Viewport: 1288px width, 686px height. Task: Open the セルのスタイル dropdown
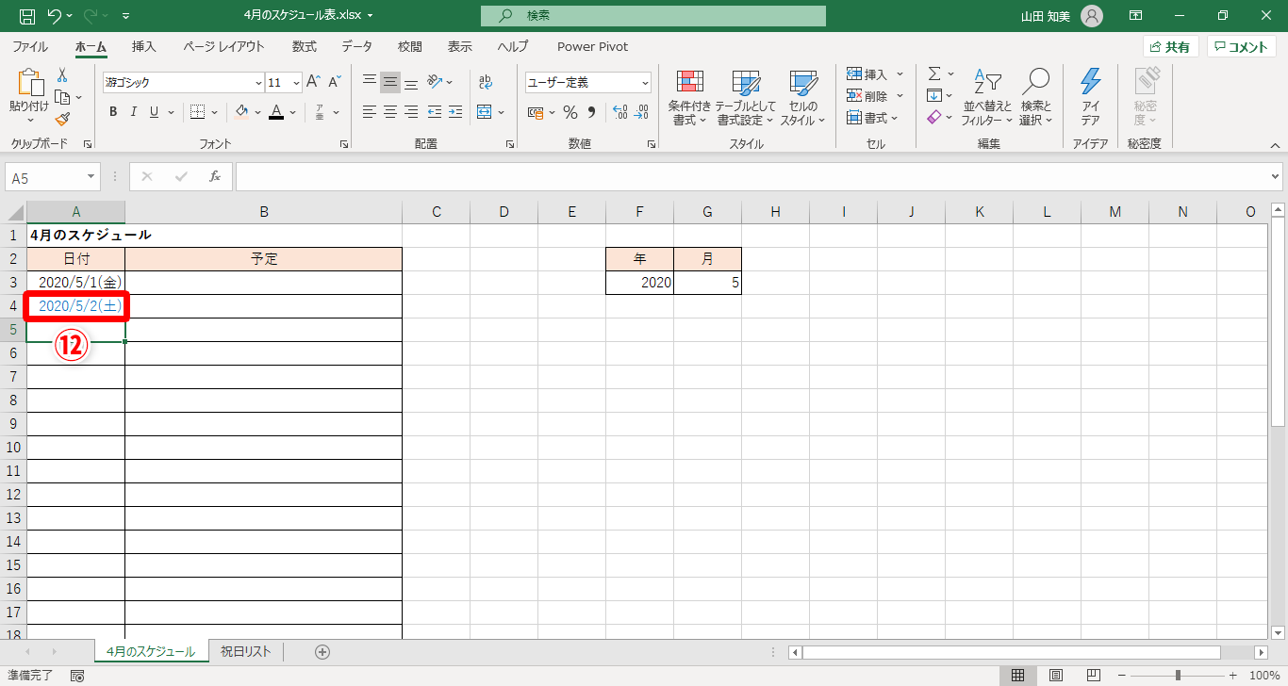(x=803, y=98)
